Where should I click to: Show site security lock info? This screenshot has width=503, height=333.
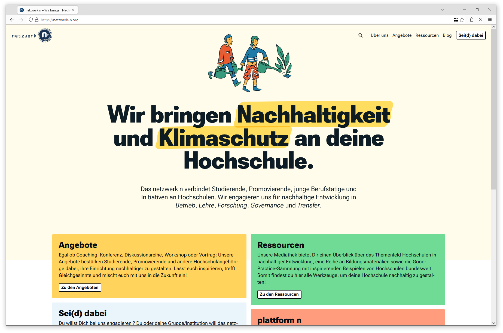37,20
